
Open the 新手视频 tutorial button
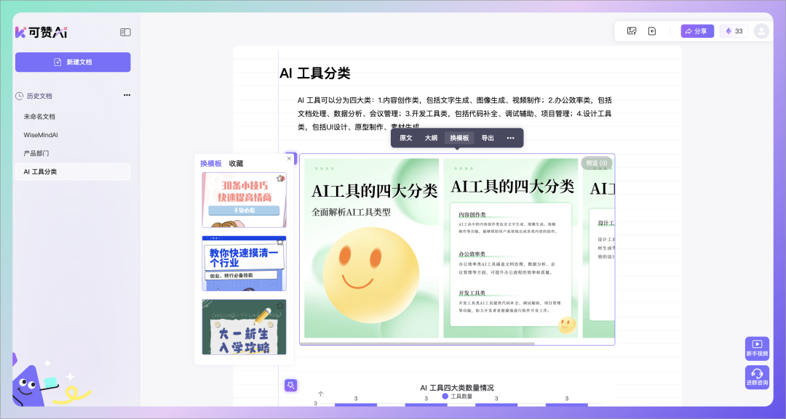click(757, 349)
